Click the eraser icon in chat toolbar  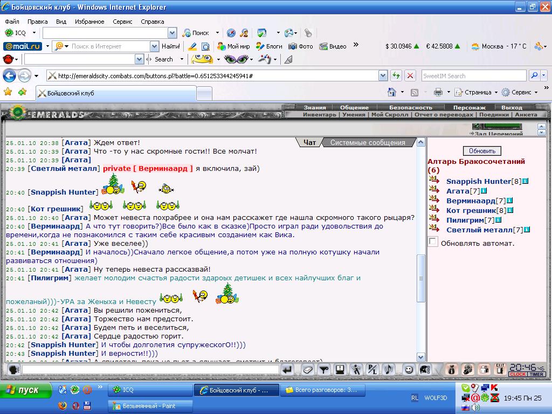(x=307, y=370)
